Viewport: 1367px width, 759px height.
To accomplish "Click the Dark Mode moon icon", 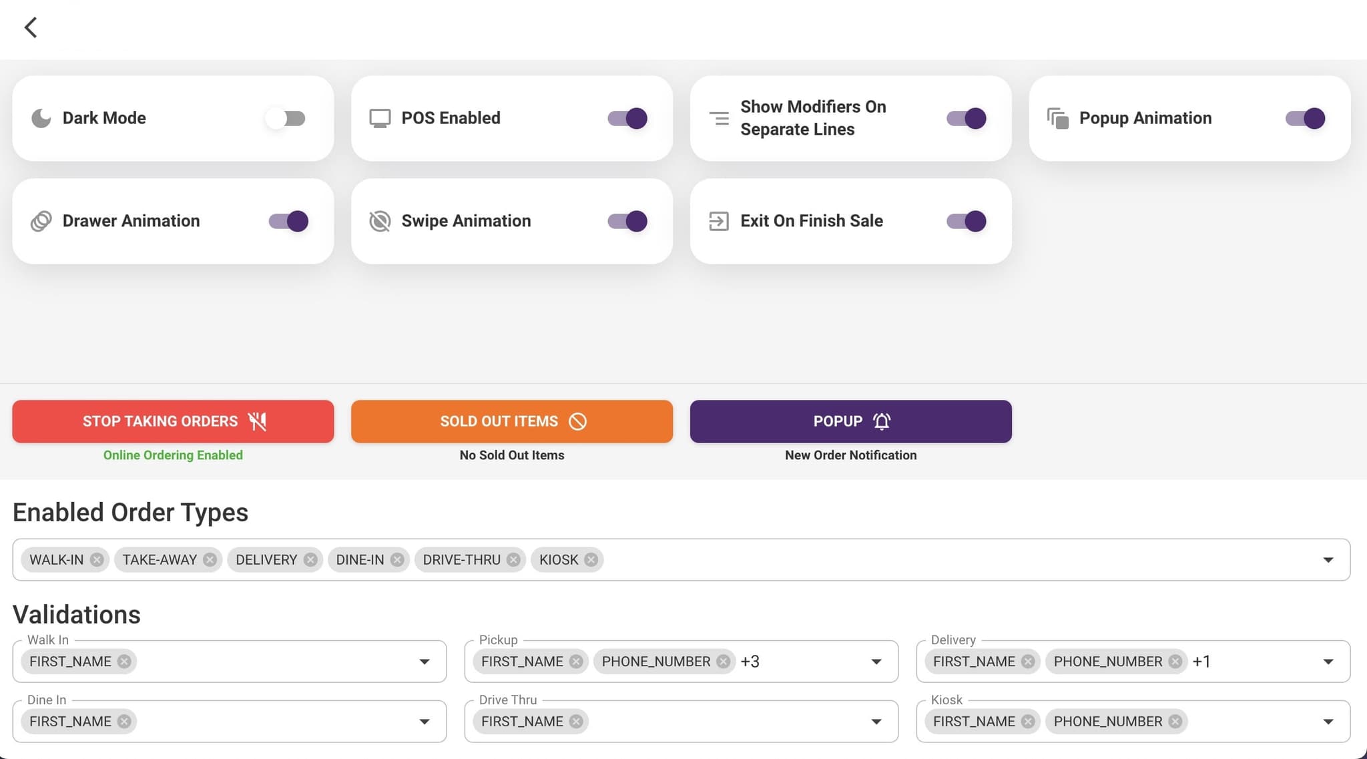I will [x=41, y=117].
